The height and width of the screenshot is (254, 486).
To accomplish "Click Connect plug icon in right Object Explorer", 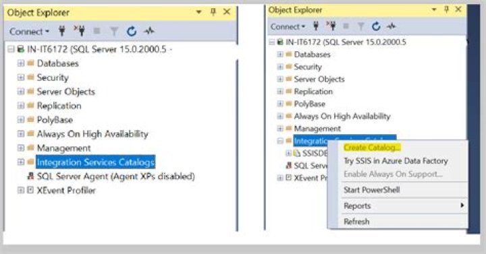I will pyautogui.click(x=316, y=26).
